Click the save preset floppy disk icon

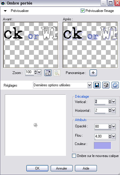click(97, 85)
